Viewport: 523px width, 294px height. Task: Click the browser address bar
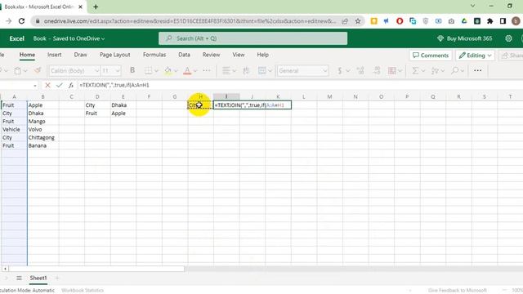coord(190,21)
